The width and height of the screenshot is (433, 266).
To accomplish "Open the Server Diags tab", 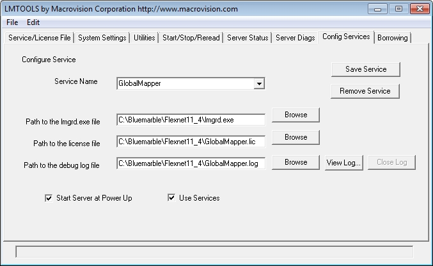I will click(x=295, y=38).
